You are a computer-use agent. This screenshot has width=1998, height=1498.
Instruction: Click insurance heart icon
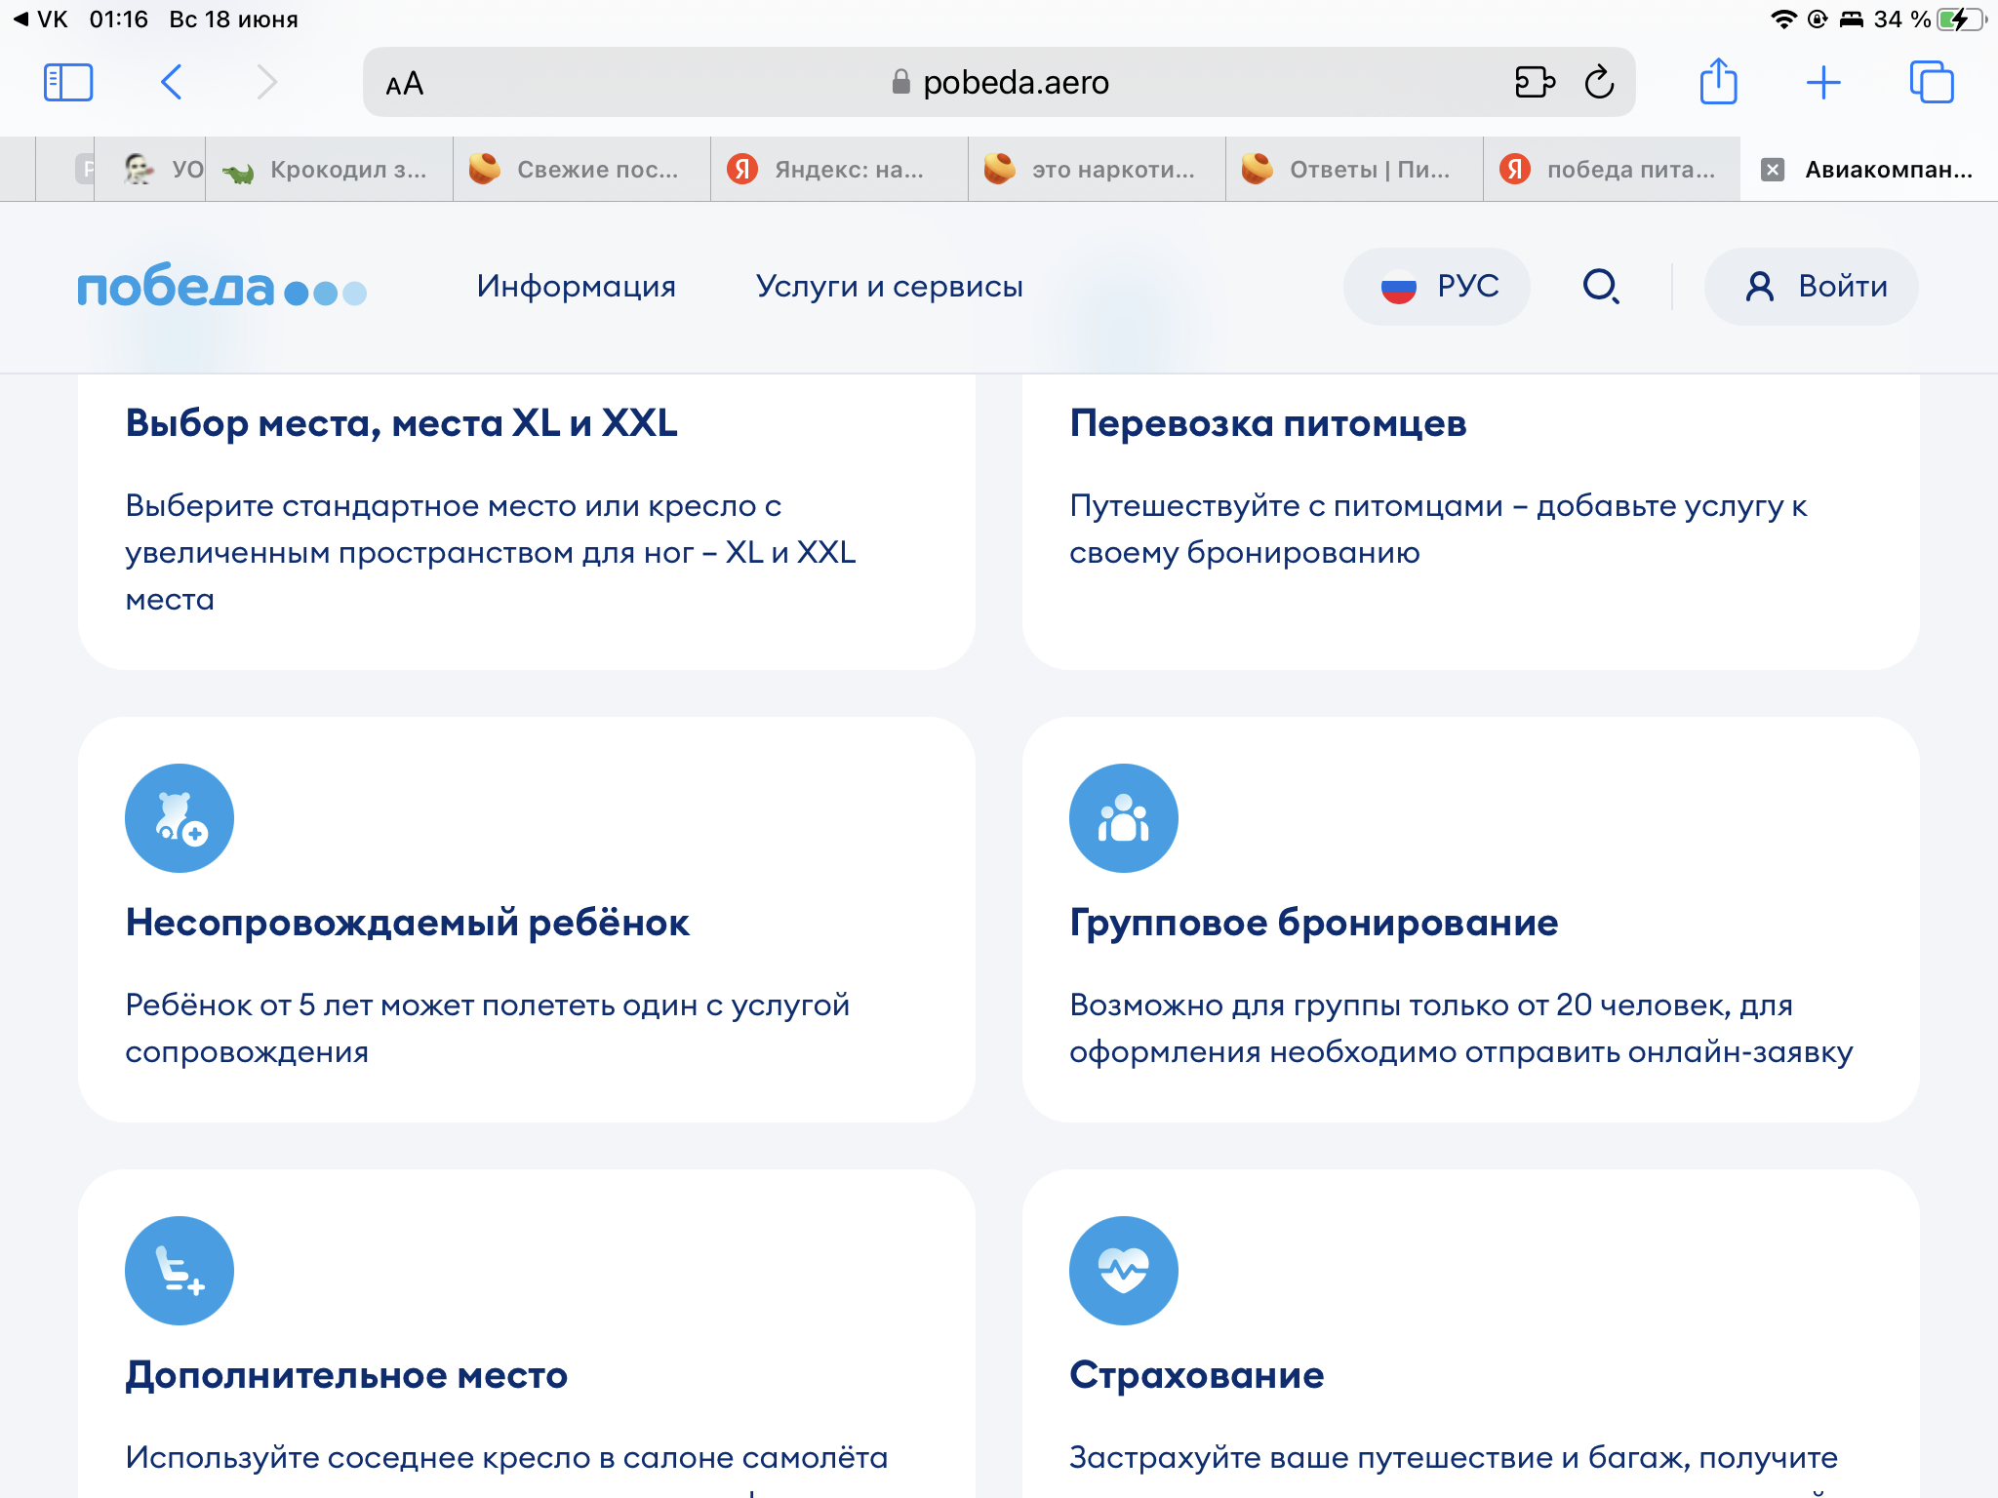[1123, 1271]
